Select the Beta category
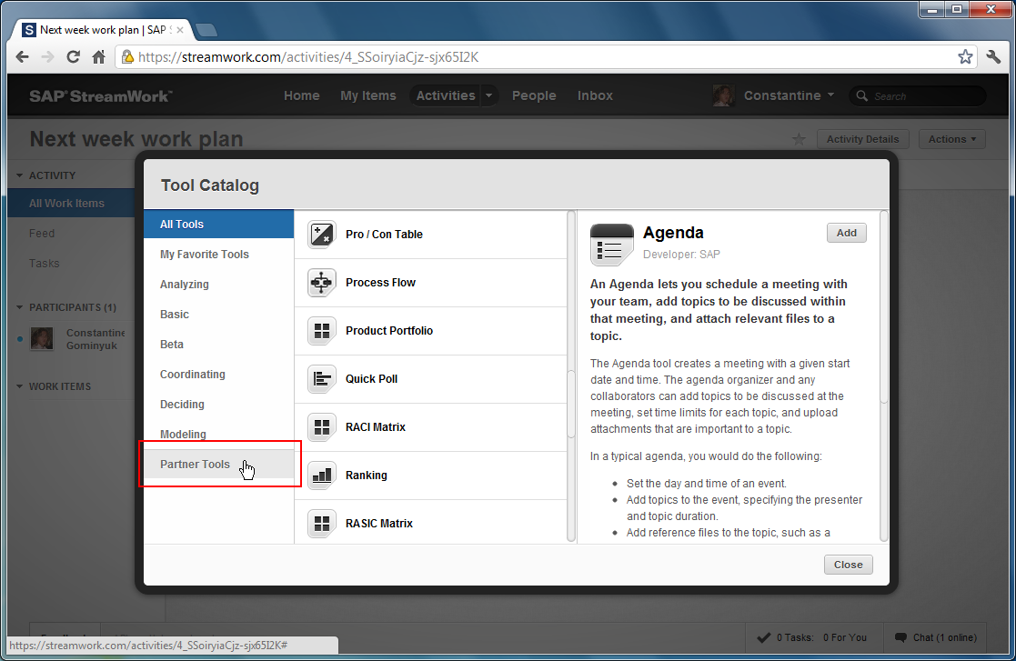 [x=219, y=345]
